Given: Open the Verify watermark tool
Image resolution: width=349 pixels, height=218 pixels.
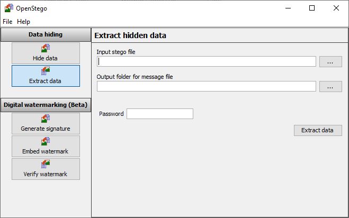Looking at the screenshot, I should 46,169.
